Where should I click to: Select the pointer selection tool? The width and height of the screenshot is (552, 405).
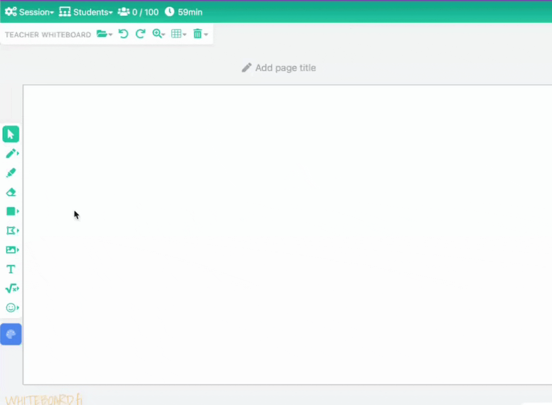(11, 134)
